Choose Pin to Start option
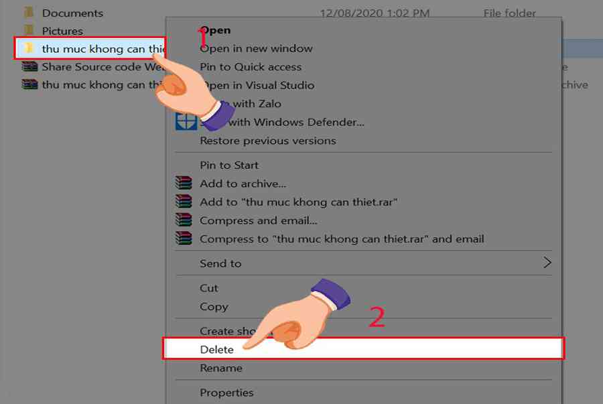This screenshot has height=404, width=603. [228, 165]
